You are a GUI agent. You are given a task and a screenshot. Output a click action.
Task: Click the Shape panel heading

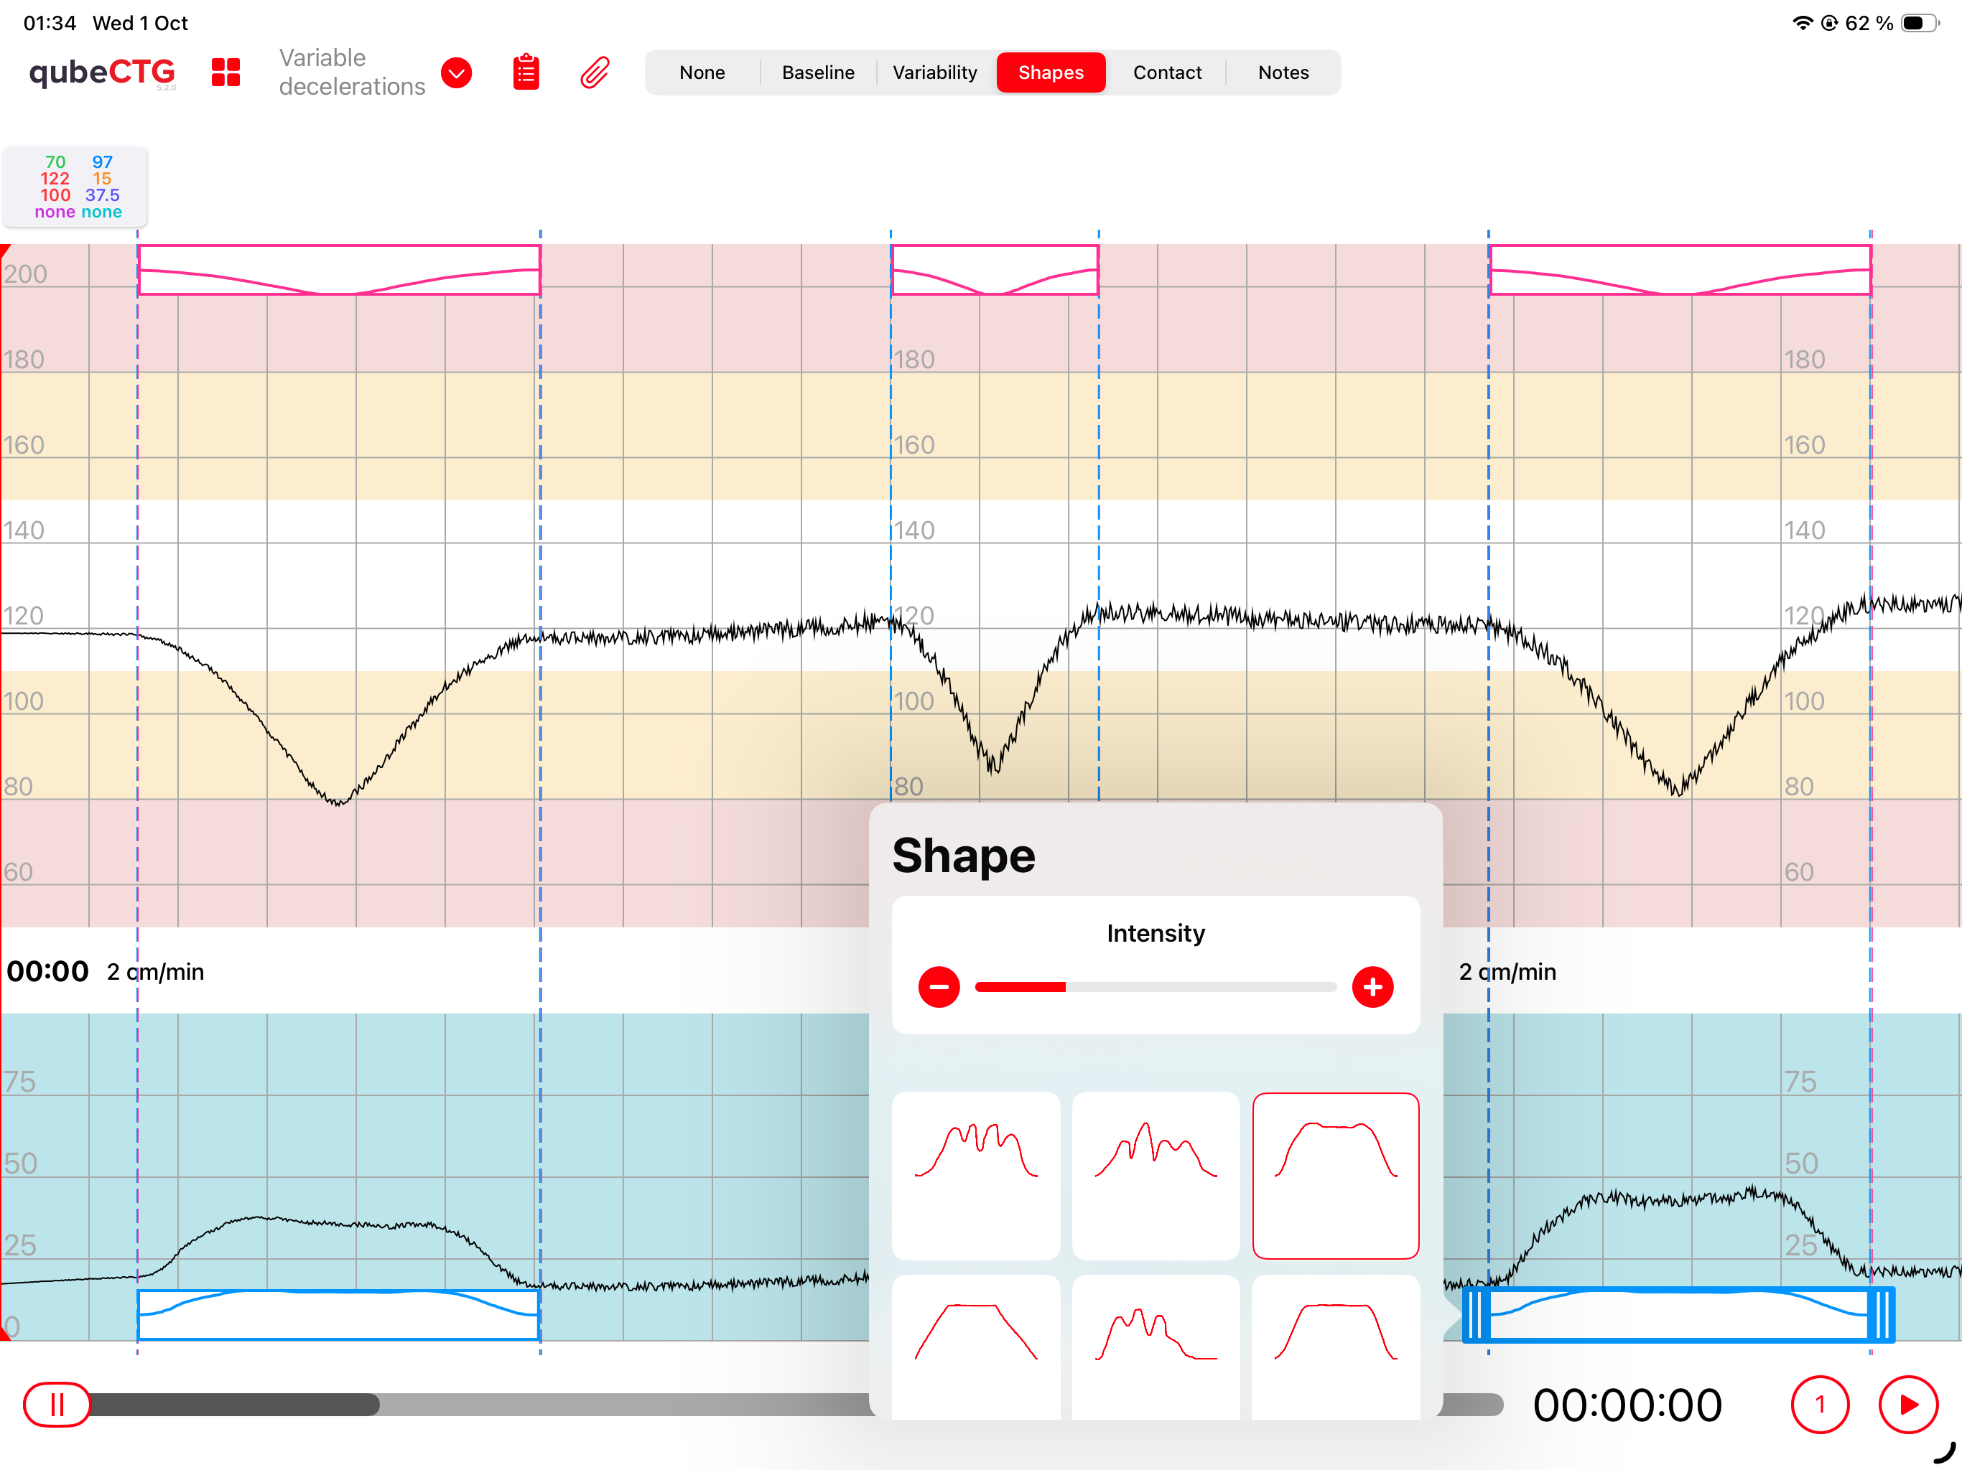pos(963,856)
